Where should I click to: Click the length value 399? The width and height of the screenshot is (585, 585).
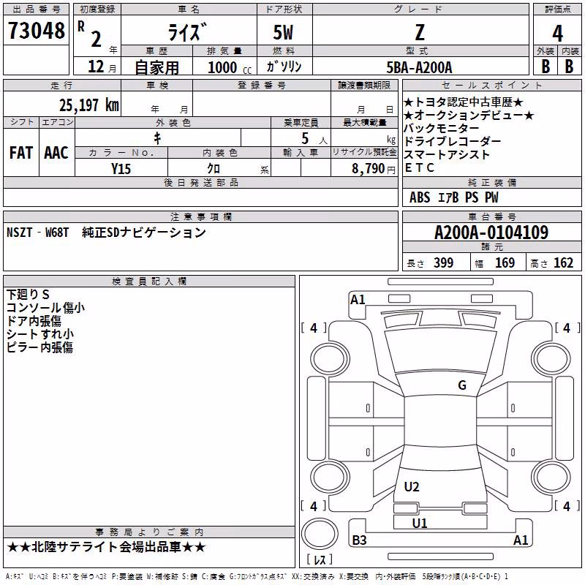click(x=444, y=263)
